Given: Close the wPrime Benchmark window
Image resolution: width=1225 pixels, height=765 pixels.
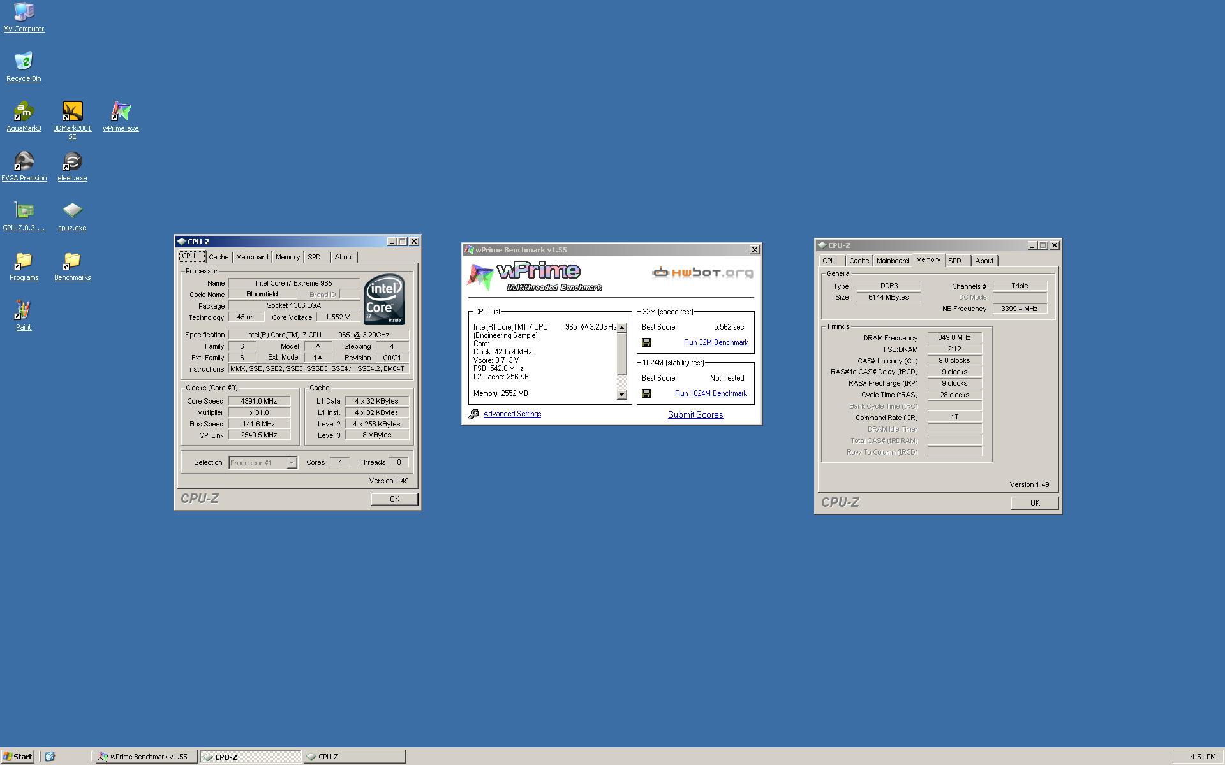Looking at the screenshot, I should (x=754, y=250).
